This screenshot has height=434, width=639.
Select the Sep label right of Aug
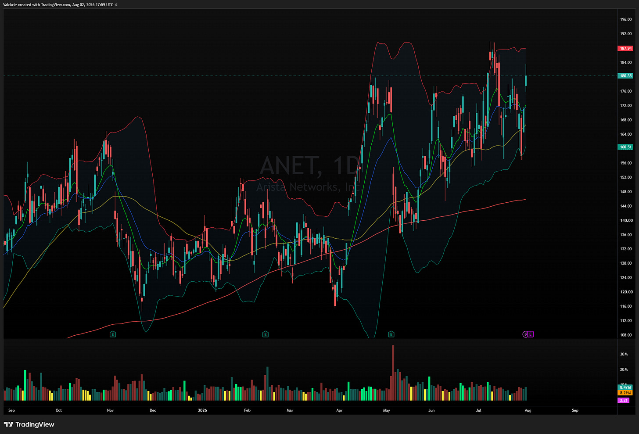tap(575, 410)
